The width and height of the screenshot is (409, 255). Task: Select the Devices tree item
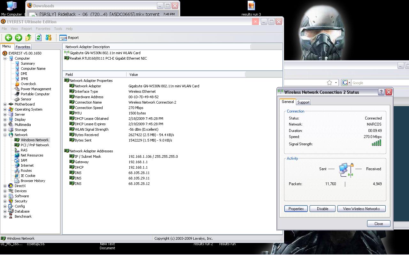pyautogui.click(x=20, y=191)
